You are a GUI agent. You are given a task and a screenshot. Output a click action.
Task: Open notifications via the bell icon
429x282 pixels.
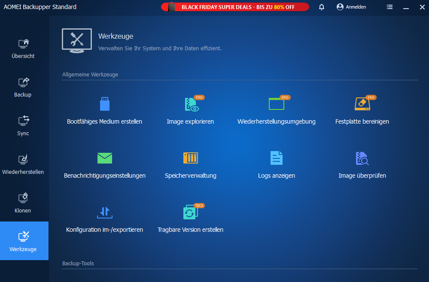(322, 7)
